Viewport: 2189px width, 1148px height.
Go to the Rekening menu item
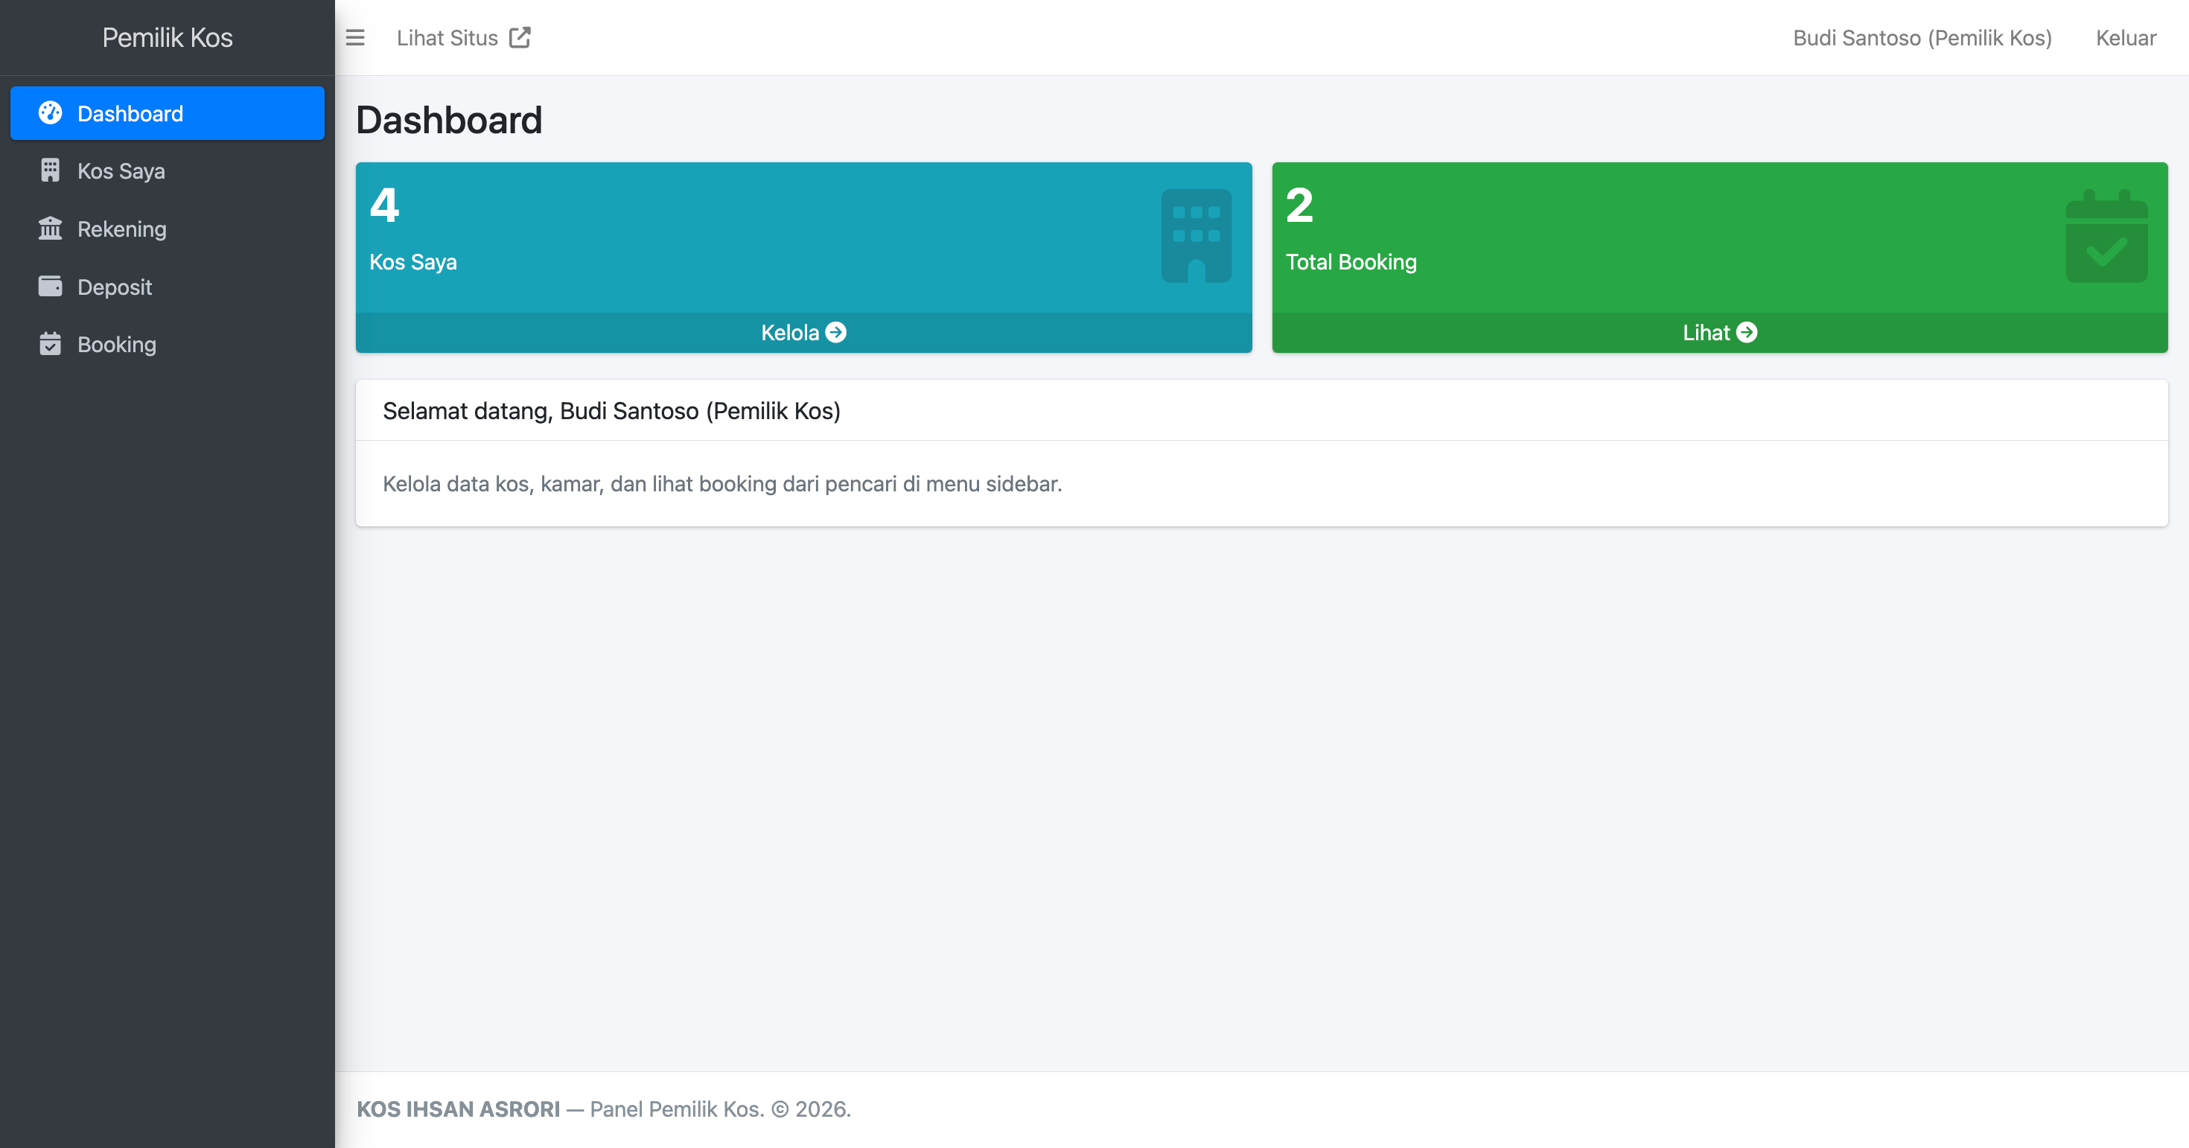coord(121,229)
